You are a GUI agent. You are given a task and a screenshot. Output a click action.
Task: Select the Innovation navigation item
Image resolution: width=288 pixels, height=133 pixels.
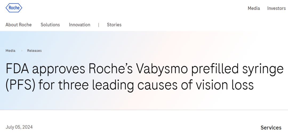click(x=79, y=25)
